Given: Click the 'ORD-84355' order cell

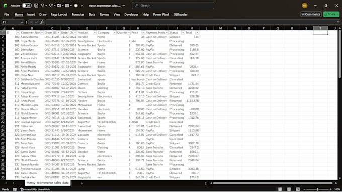Looking at the screenshot, I should 52,45.
